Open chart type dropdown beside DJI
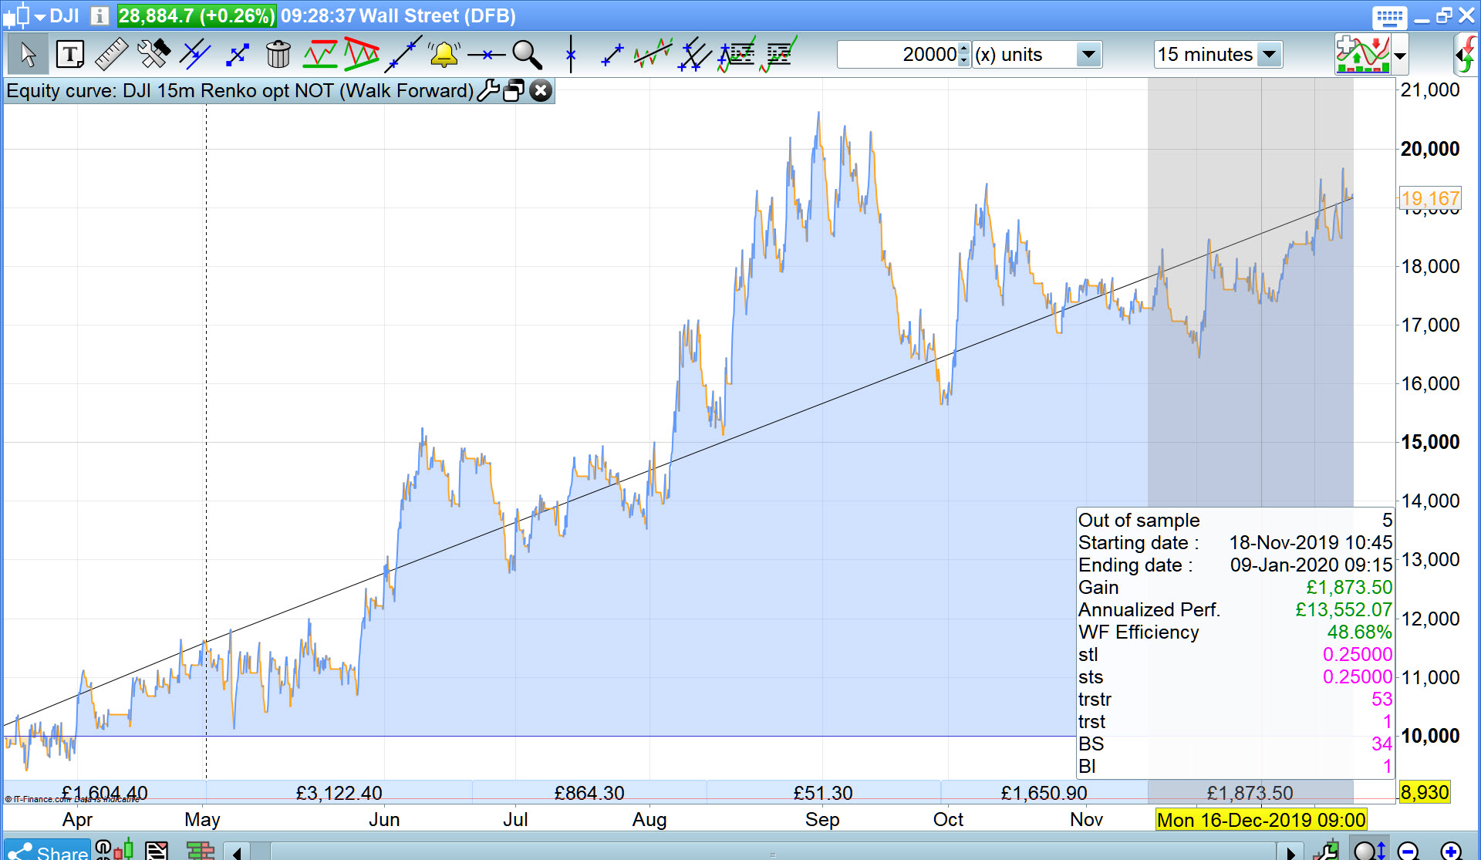The height and width of the screenshot is (860, 1481). pos(40,16)
